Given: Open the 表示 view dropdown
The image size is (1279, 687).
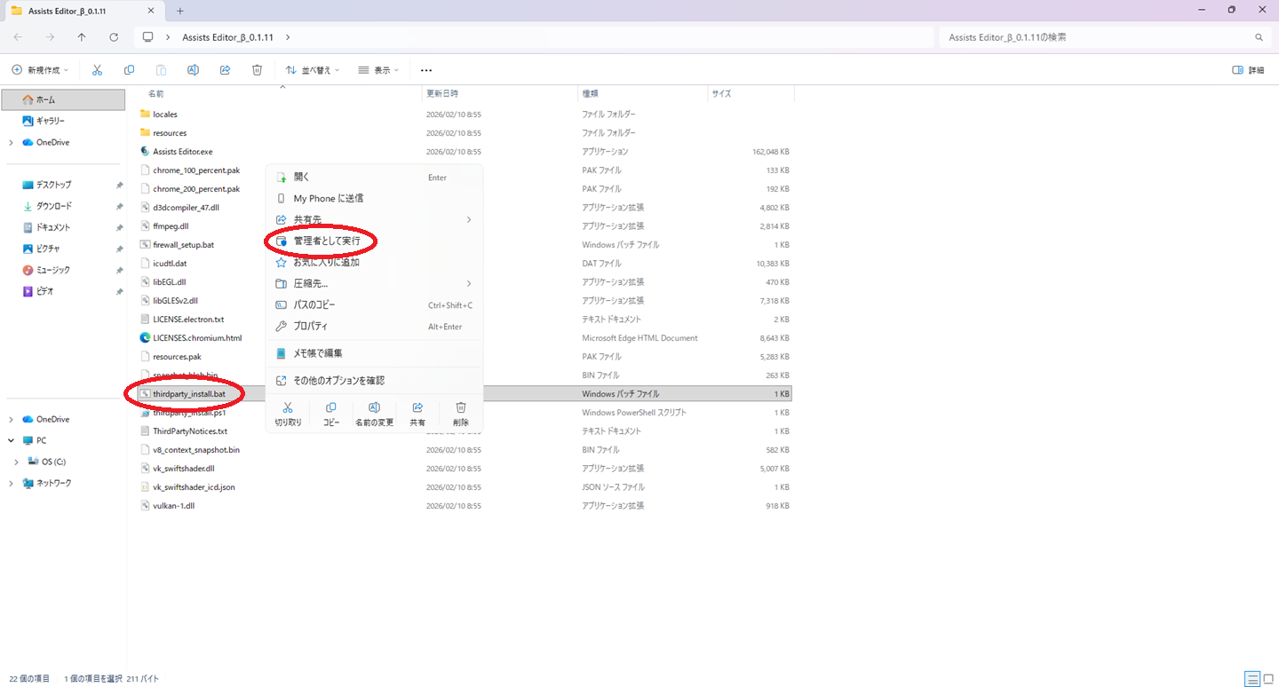Looking at the screenshot, I should (378, 70).
